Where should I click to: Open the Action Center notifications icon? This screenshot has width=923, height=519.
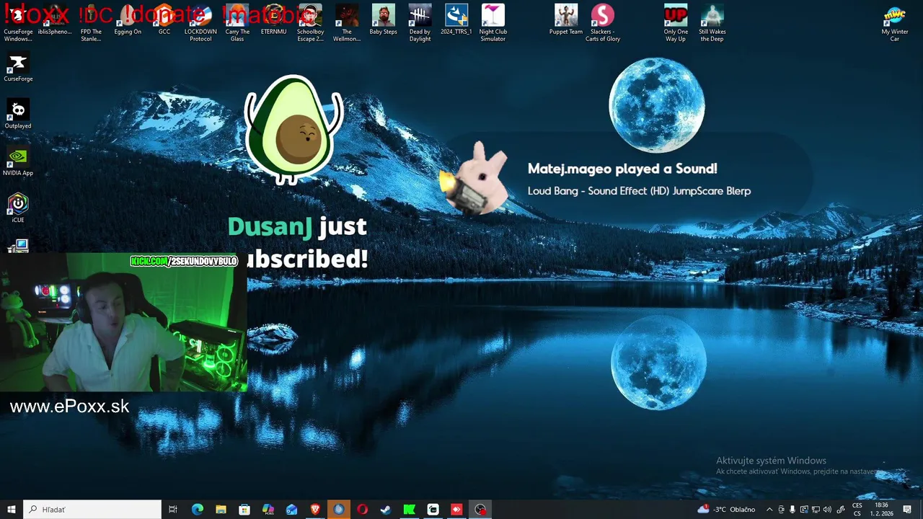point(907,510)
